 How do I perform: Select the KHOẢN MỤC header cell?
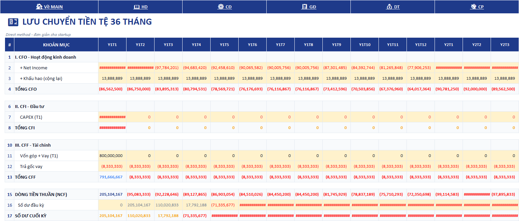(56, 45)
